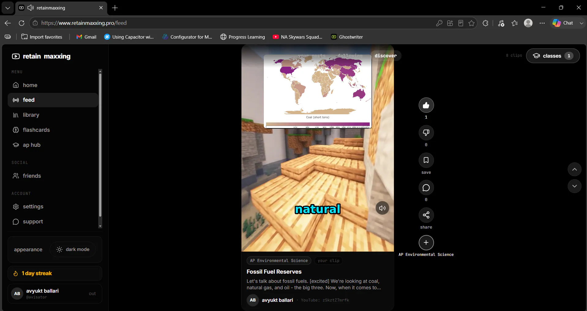Open the password key icon
Viewport: 587px width, 311px height.
(439, 23)
